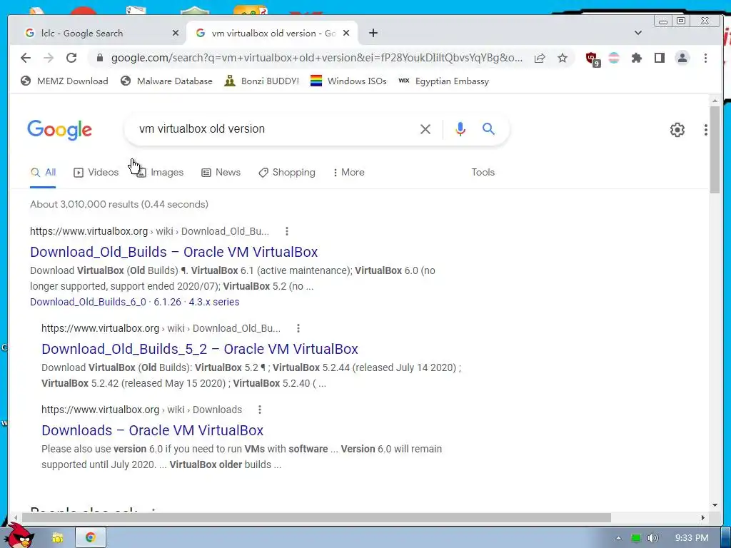Image resolution: width=731 pixels, height=548 pixels.
Task: Click the Chrome icon in the taskbar
Action: (91, 537)
